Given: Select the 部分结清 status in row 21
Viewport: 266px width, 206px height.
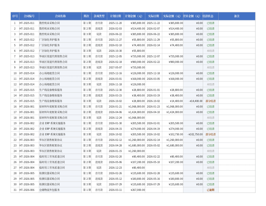Looking at the screenshot, I should click(211, 134).
